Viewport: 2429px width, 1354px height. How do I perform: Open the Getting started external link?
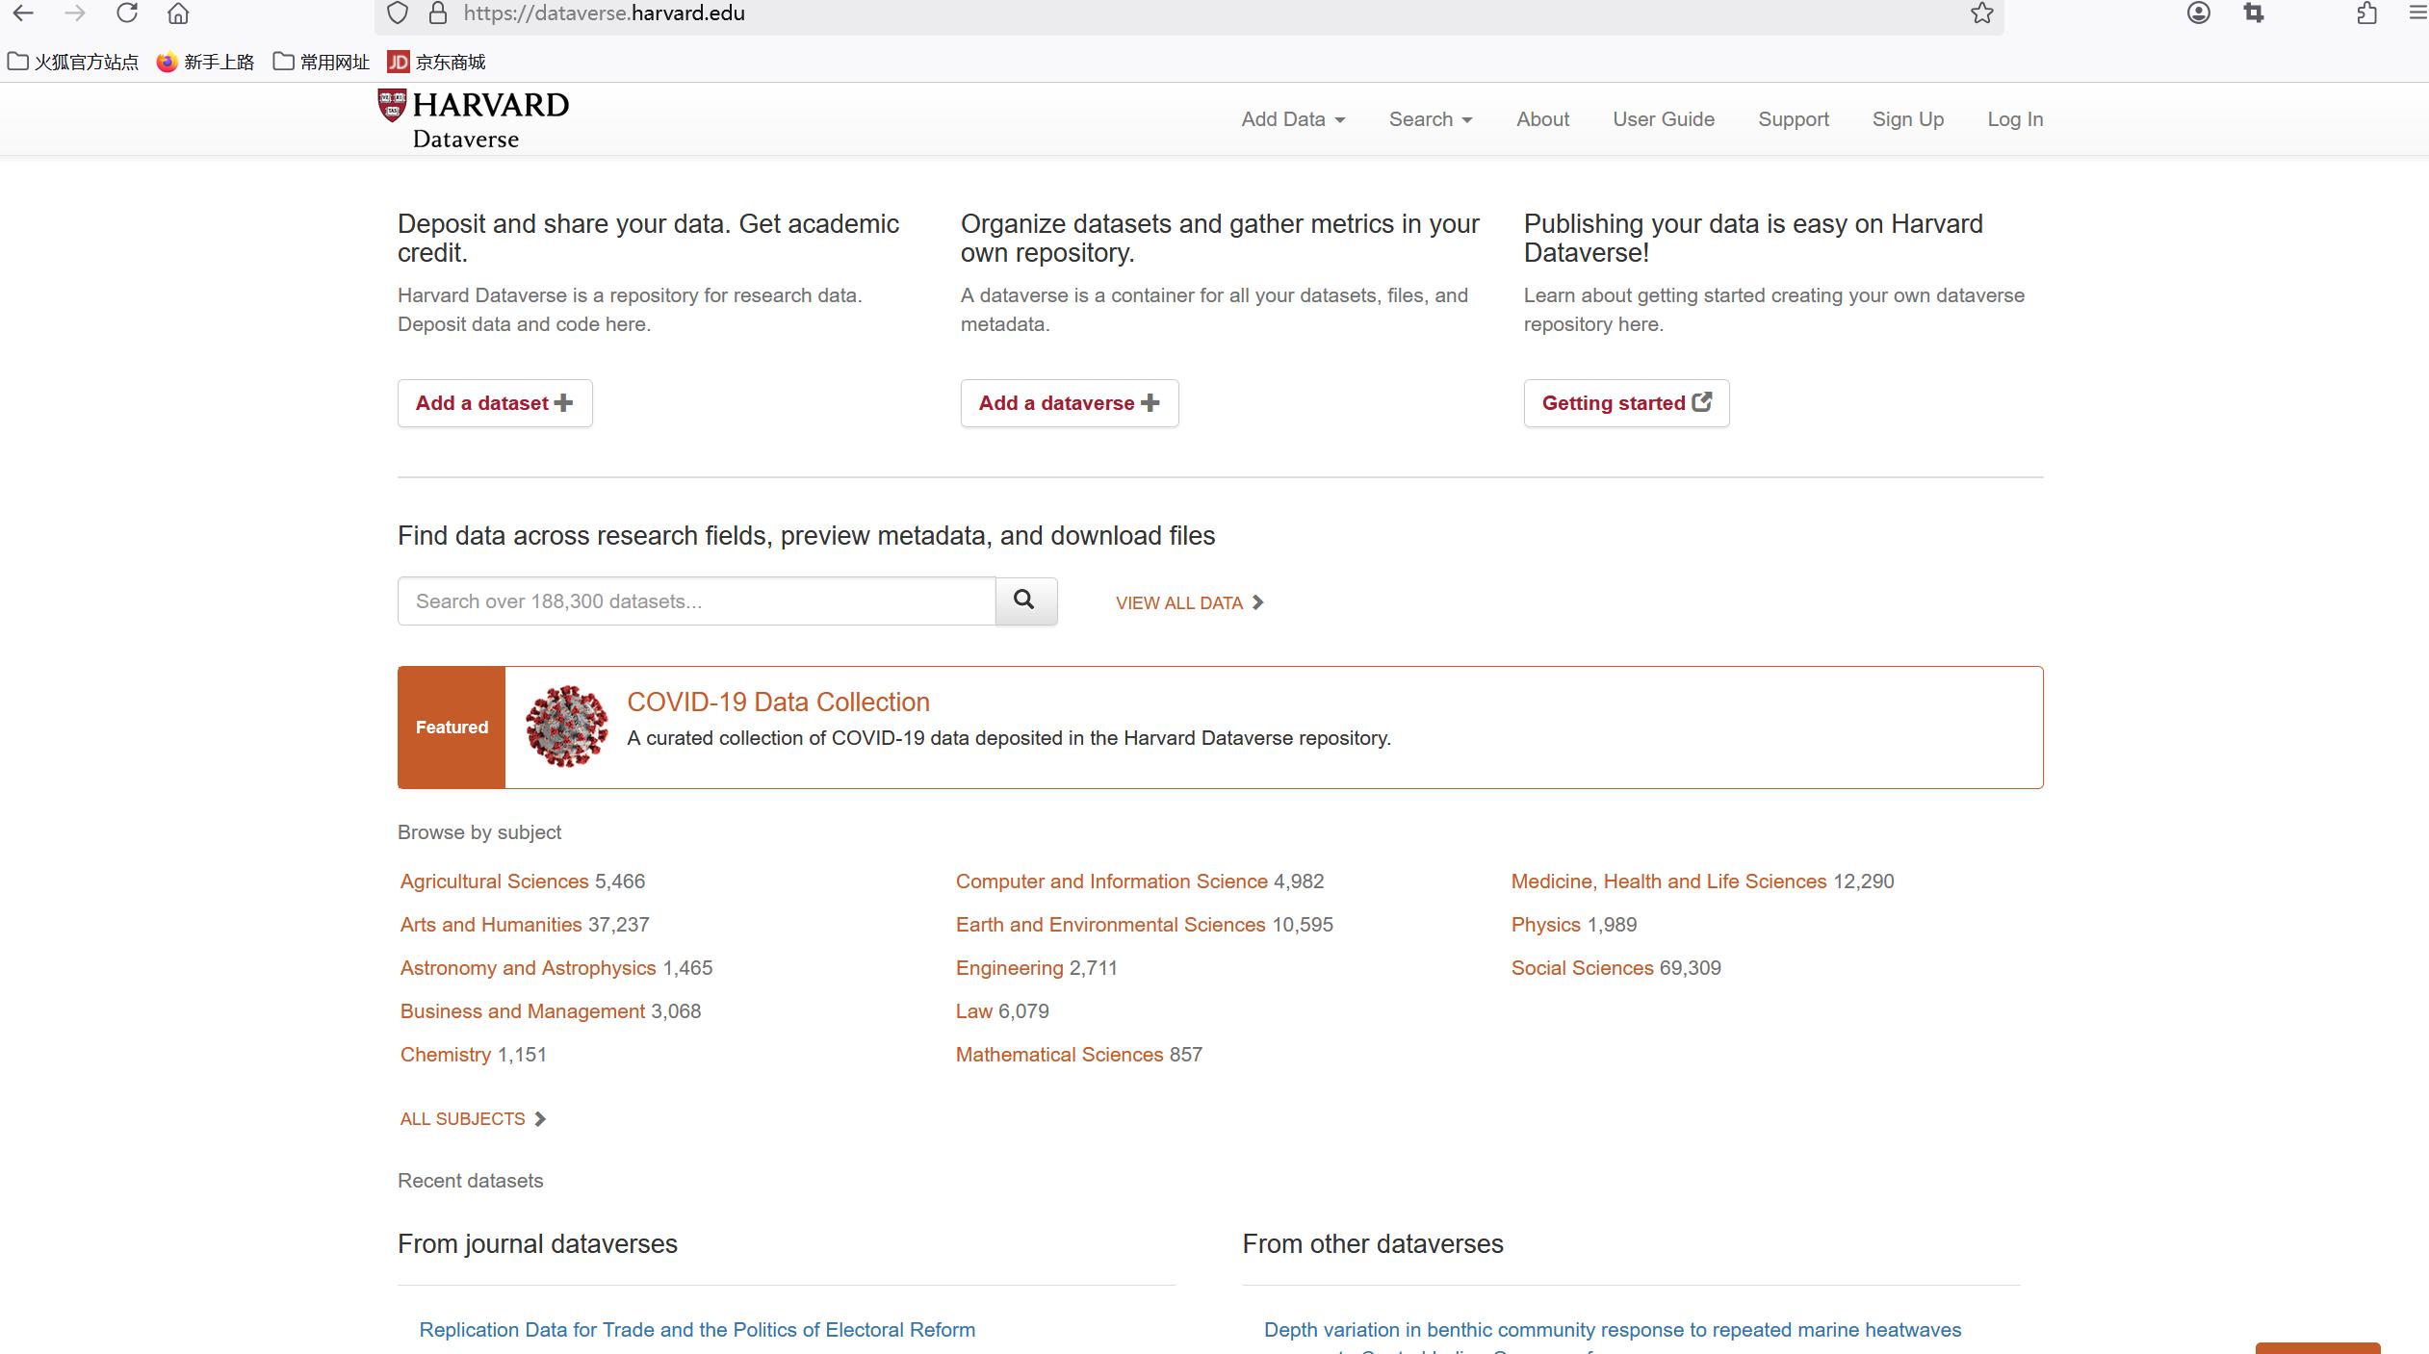[x=1626, y=403]
